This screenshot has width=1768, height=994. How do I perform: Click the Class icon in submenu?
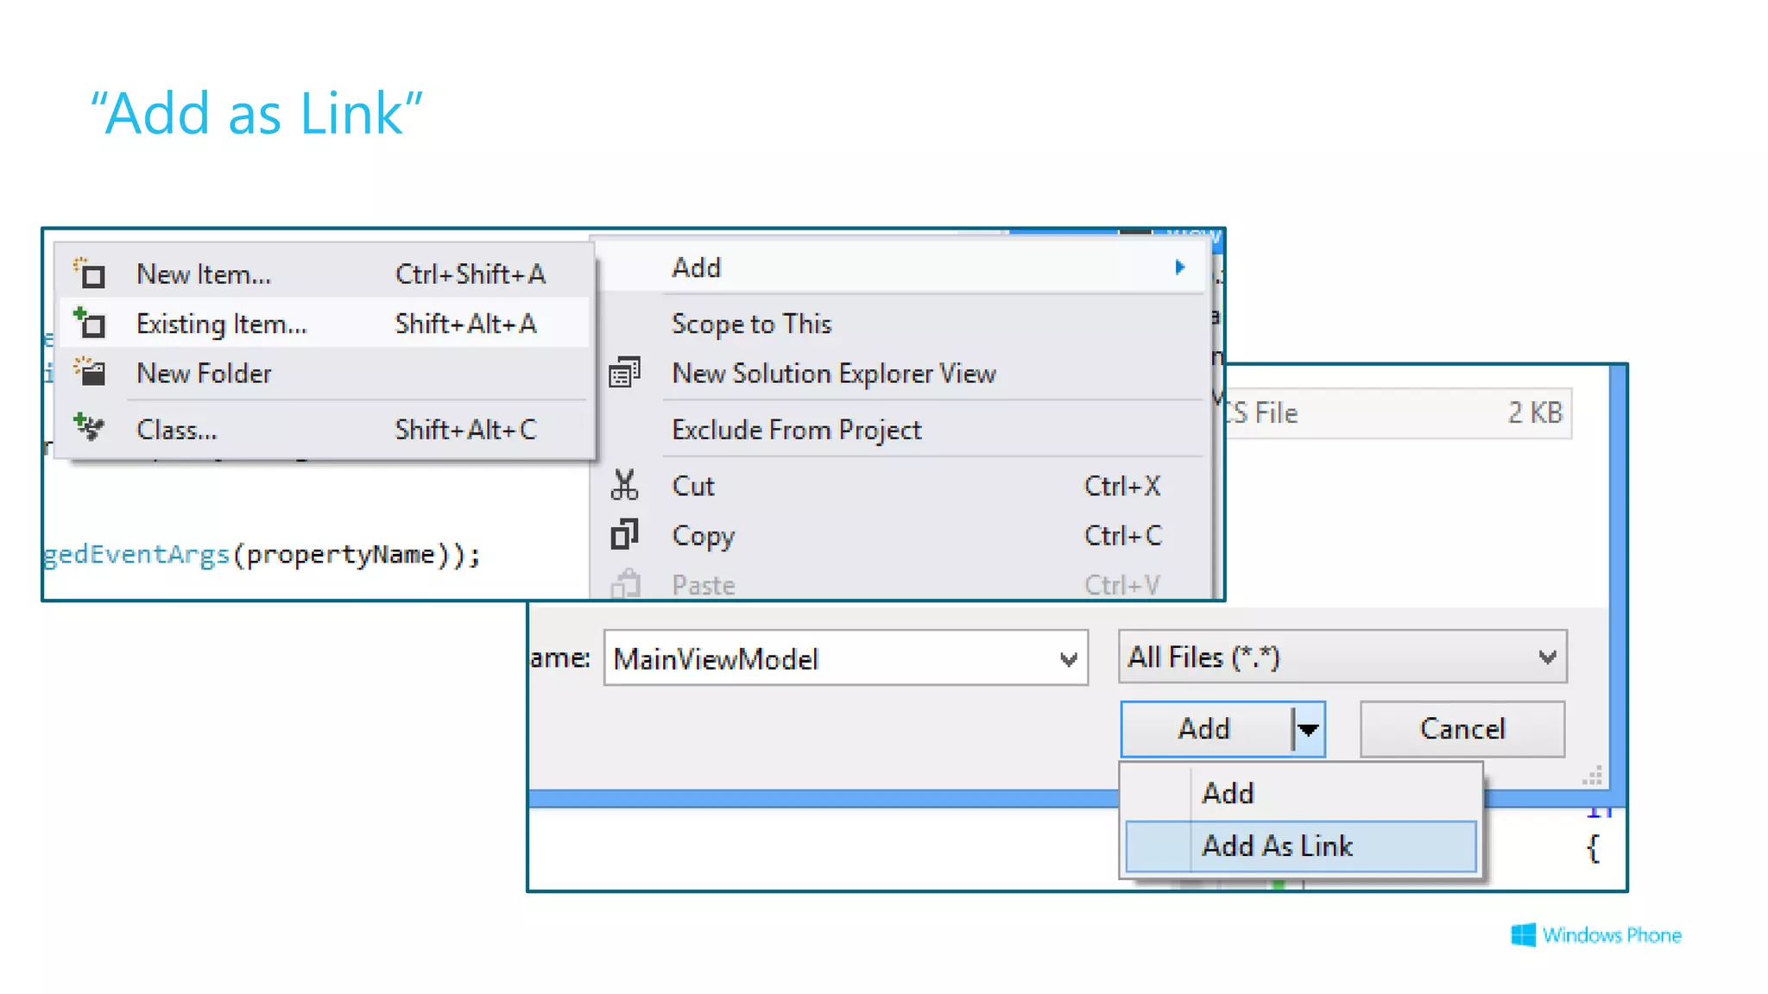tap(89, 427)
